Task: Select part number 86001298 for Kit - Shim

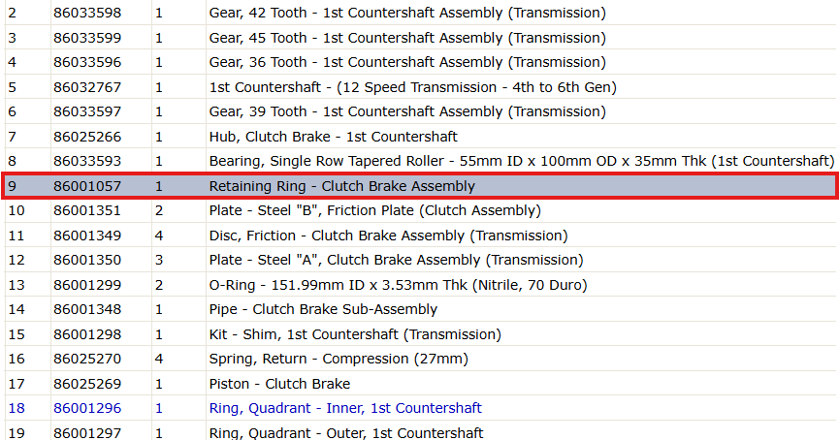Action: click(87, 334)
